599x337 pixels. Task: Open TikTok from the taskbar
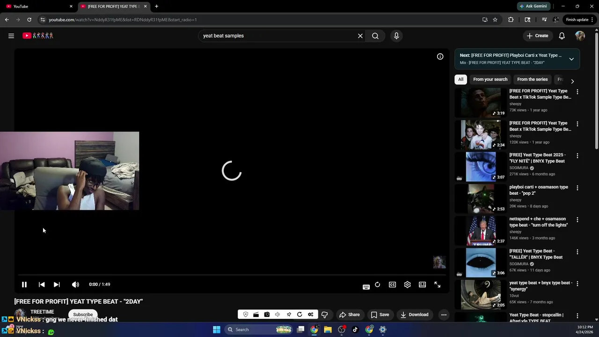355,330
